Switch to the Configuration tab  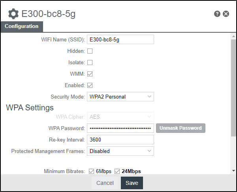[22, 26]
